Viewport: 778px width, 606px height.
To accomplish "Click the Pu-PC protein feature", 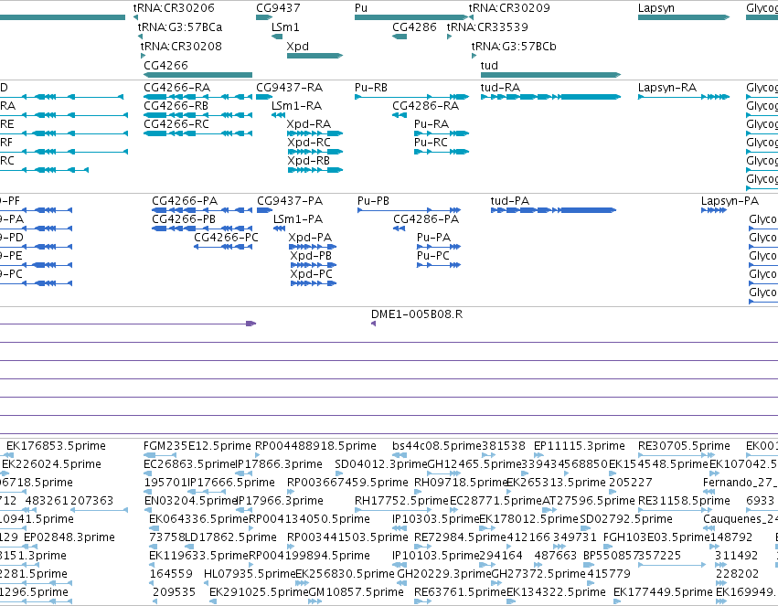I will click(x=439, y=265).
